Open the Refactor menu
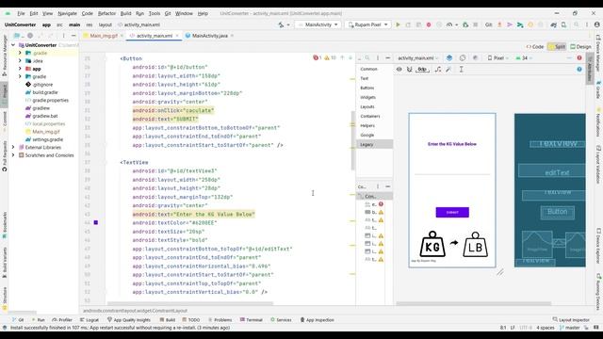This screenshot has height=339, width=603. click(106, 13)
